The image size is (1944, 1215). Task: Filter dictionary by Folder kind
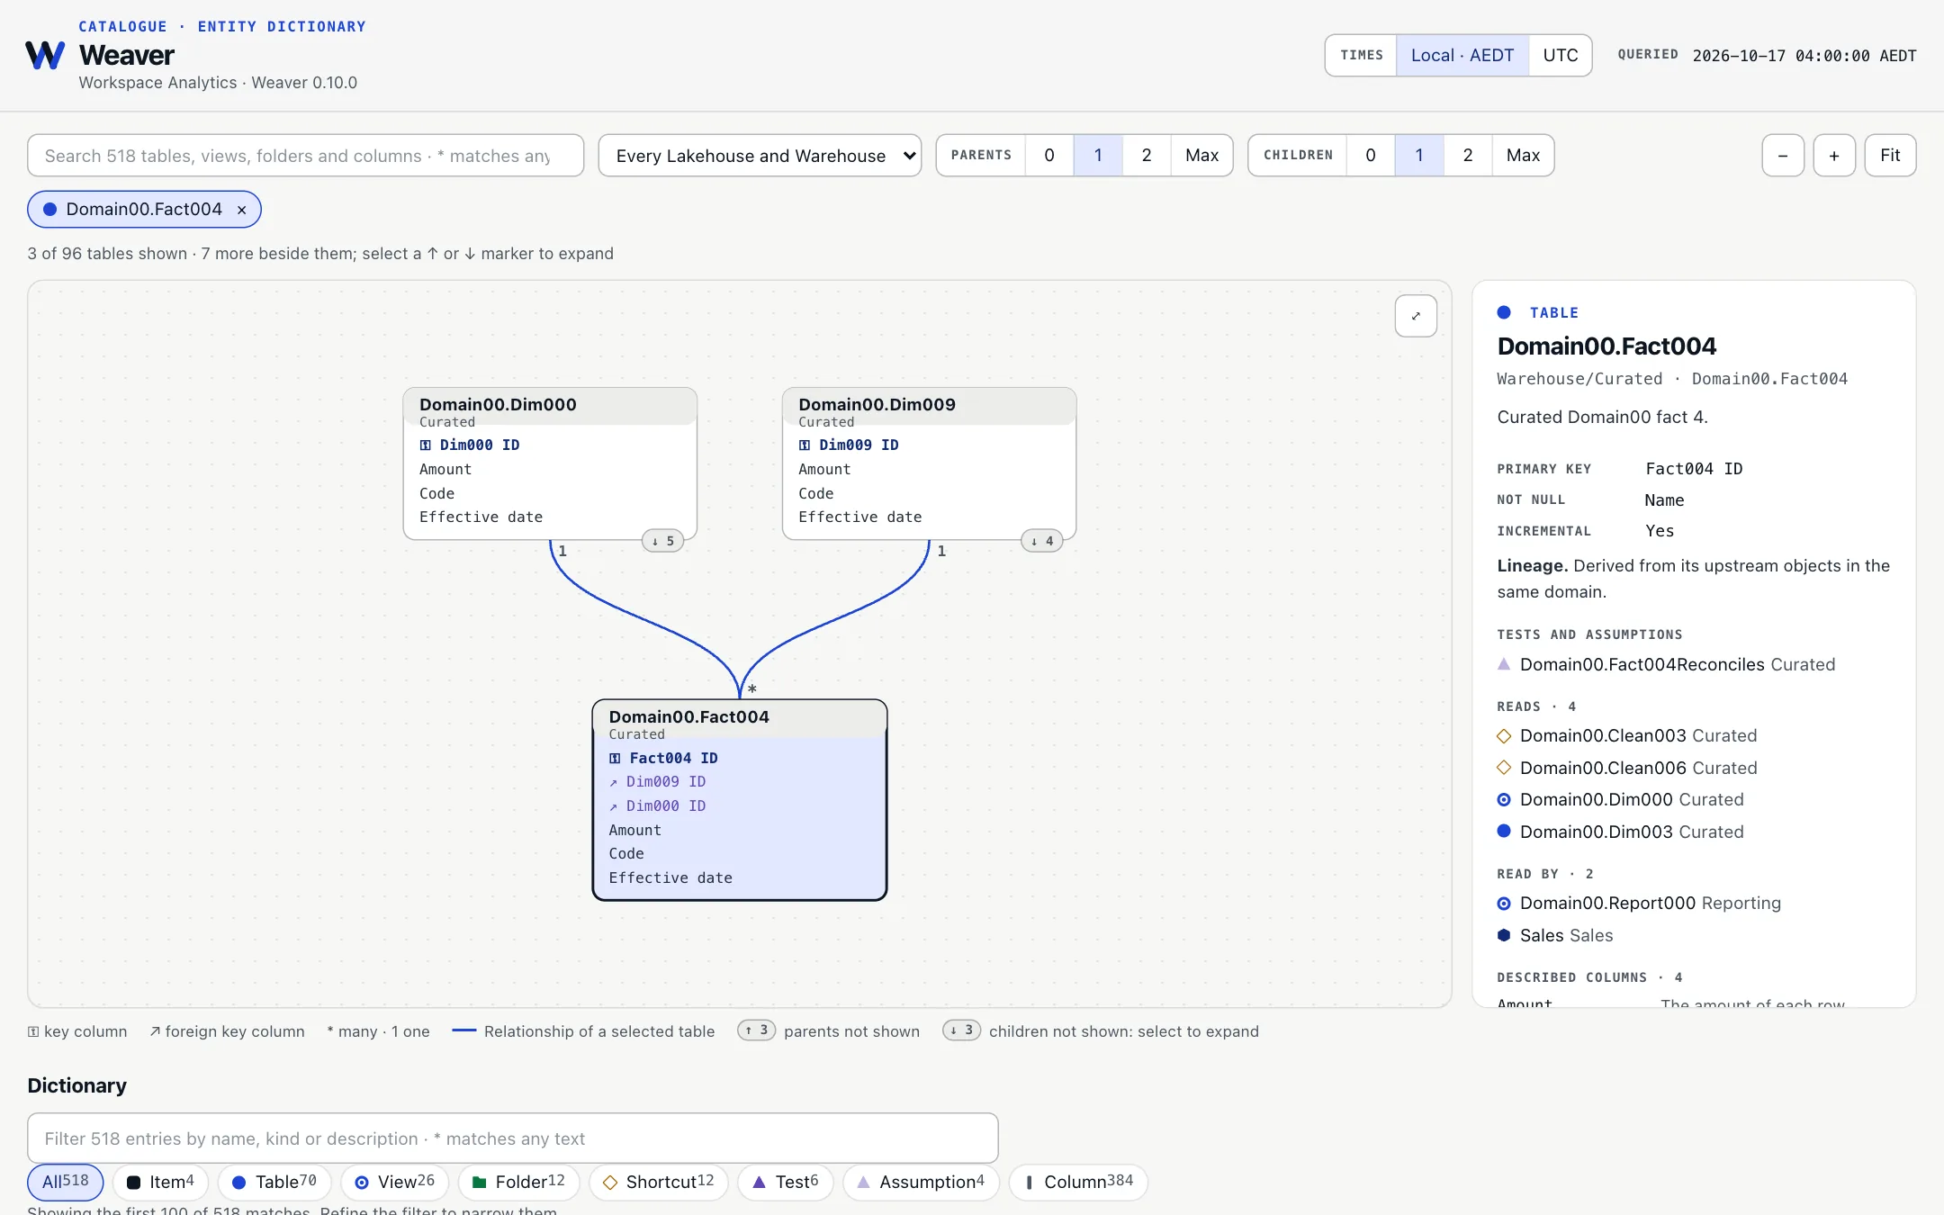point(518,1182)
